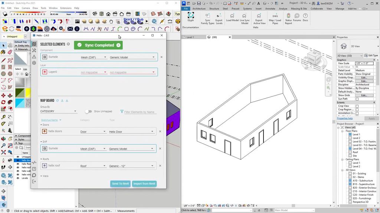Collapse the Floor Plans tree node

coord(343,131)
